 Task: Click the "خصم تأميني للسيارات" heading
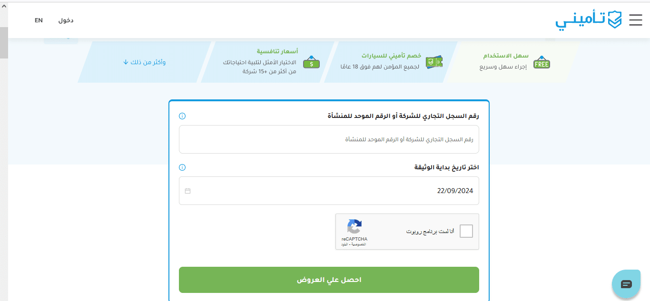point(391,56)
